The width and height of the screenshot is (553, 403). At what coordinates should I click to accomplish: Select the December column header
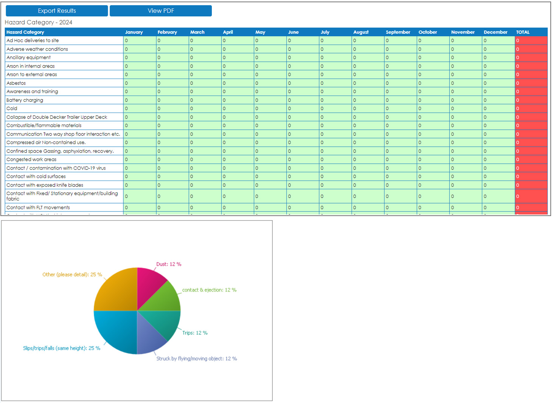coord(496,32)
